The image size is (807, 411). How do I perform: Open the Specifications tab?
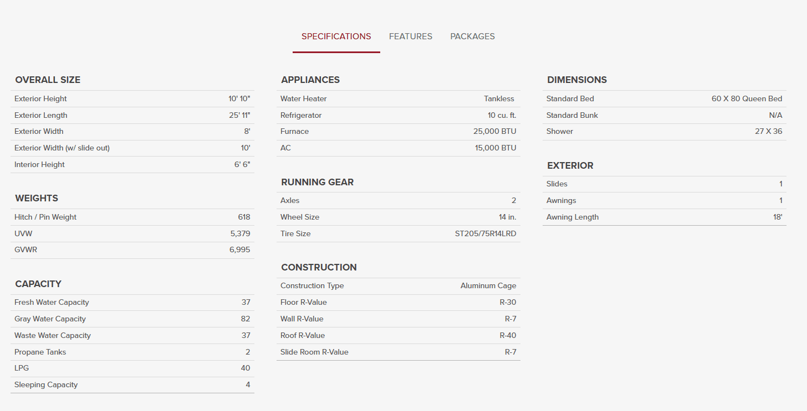tap(336, 37)
